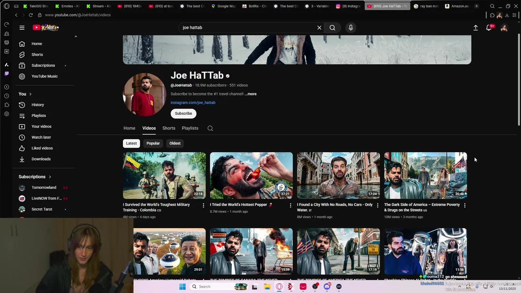Start voice search with the microphone

pyautogui.click(x=351, y=28)
